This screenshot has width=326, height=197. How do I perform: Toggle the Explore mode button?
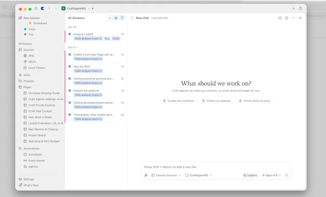[250, 175]
